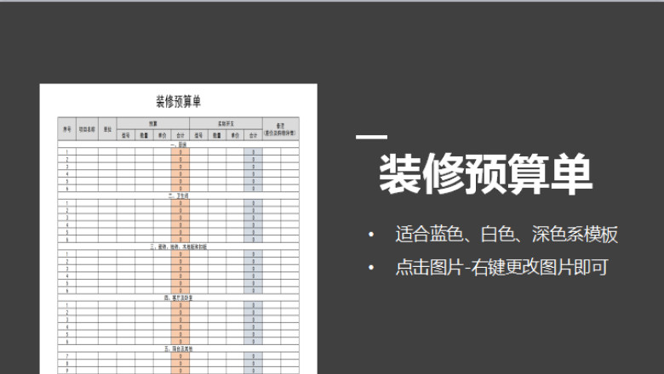The width and height of the screenshot is (664, 374).
Task: Click the 装修预算单 title inside the spreadsheet image
Action: click(x=178, y=101)
